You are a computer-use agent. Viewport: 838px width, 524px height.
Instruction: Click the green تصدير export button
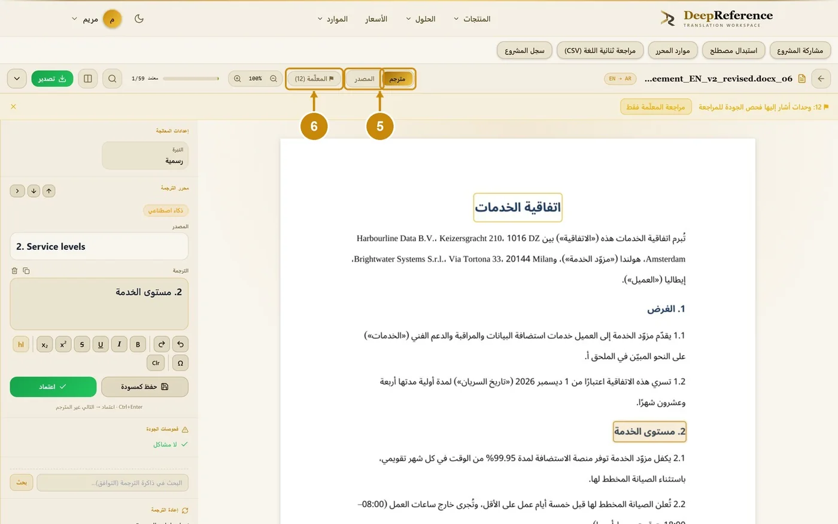[53, 78]
